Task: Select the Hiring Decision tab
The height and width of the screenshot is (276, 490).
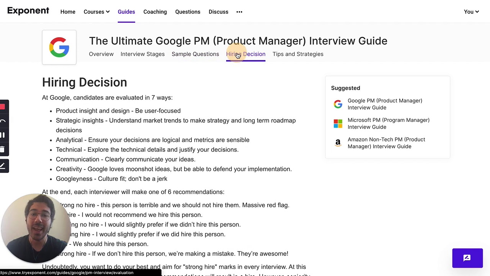Action: pyautogui.click(x=245, y=54)
